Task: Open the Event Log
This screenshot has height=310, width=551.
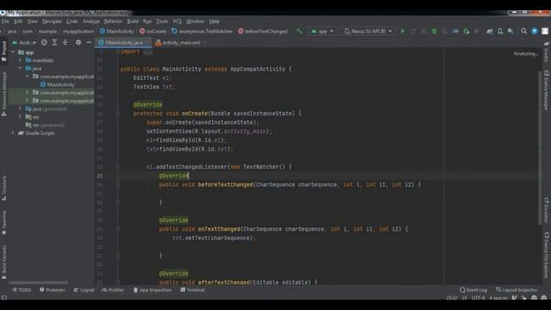Action: pyautogui.click(x=474, y=290)
